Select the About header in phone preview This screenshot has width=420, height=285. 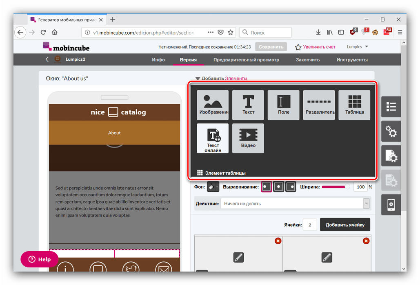pos(114,133)
